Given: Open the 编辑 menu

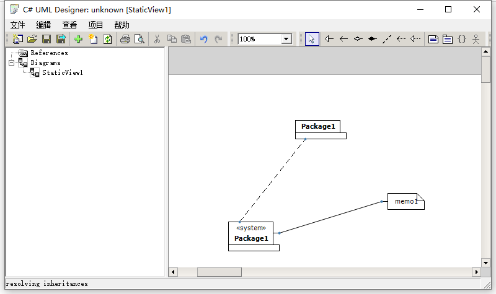Looking at the screenshot, I should [43, 25].
